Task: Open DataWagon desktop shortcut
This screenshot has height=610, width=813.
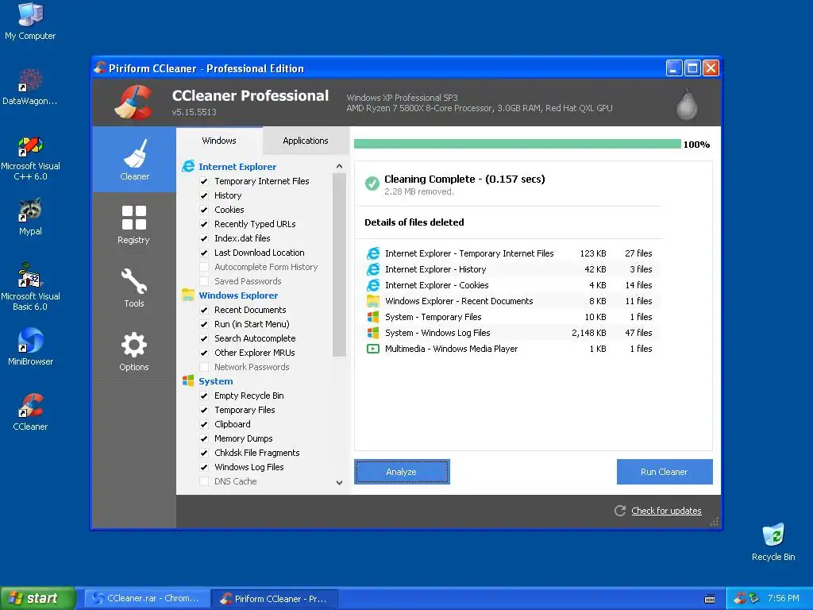Action: point(30,87)
